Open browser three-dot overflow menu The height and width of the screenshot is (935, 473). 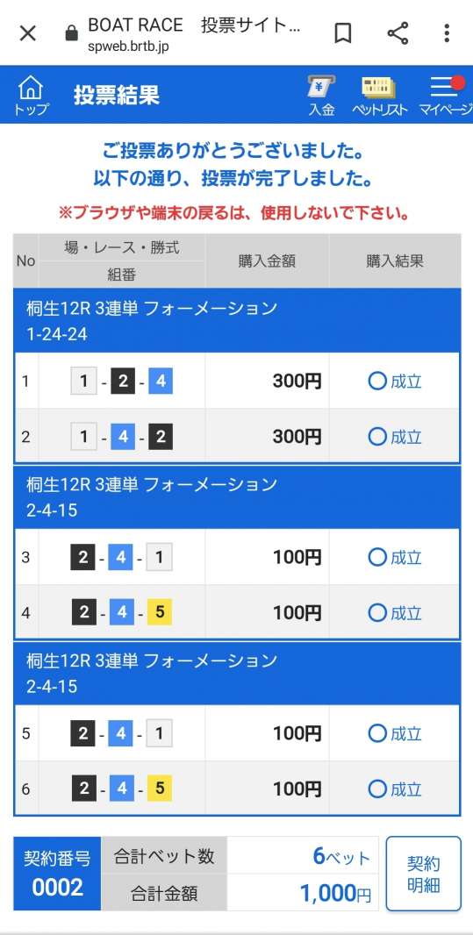[446, 33]
